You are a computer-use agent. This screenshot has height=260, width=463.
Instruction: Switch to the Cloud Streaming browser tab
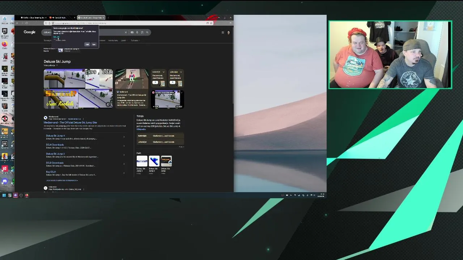click(34, 18)
